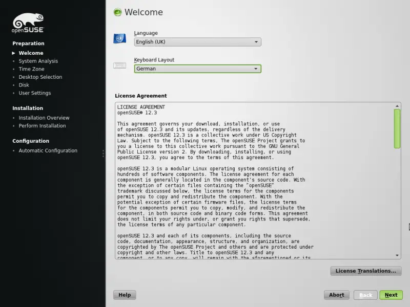Select Installation Overview in the sidebar
The height and width of the screenshot is (307, 410).
pyautogui.click(x=44, y=118)
